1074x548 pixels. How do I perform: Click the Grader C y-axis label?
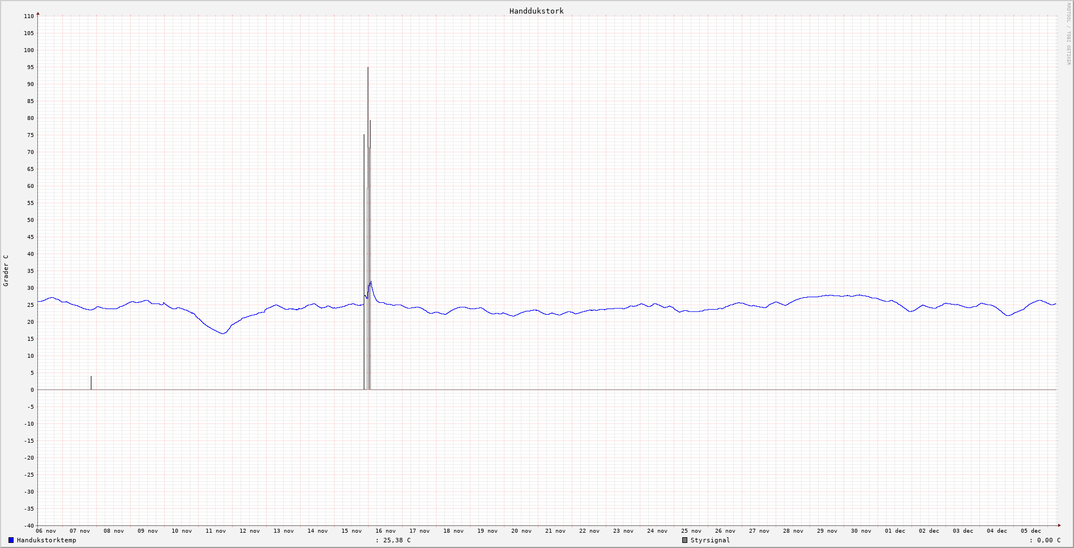tap(6, 270)
